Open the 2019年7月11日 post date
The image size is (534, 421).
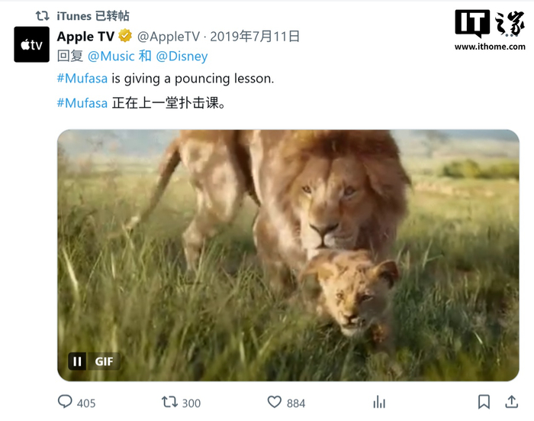pos(255,36)
